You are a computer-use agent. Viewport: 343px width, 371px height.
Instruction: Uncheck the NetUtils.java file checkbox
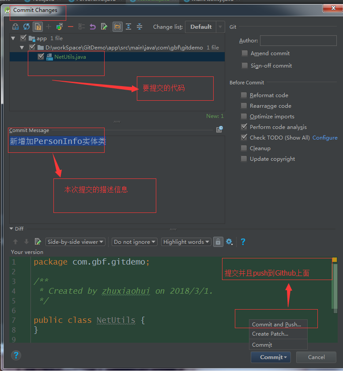(41, 57)
